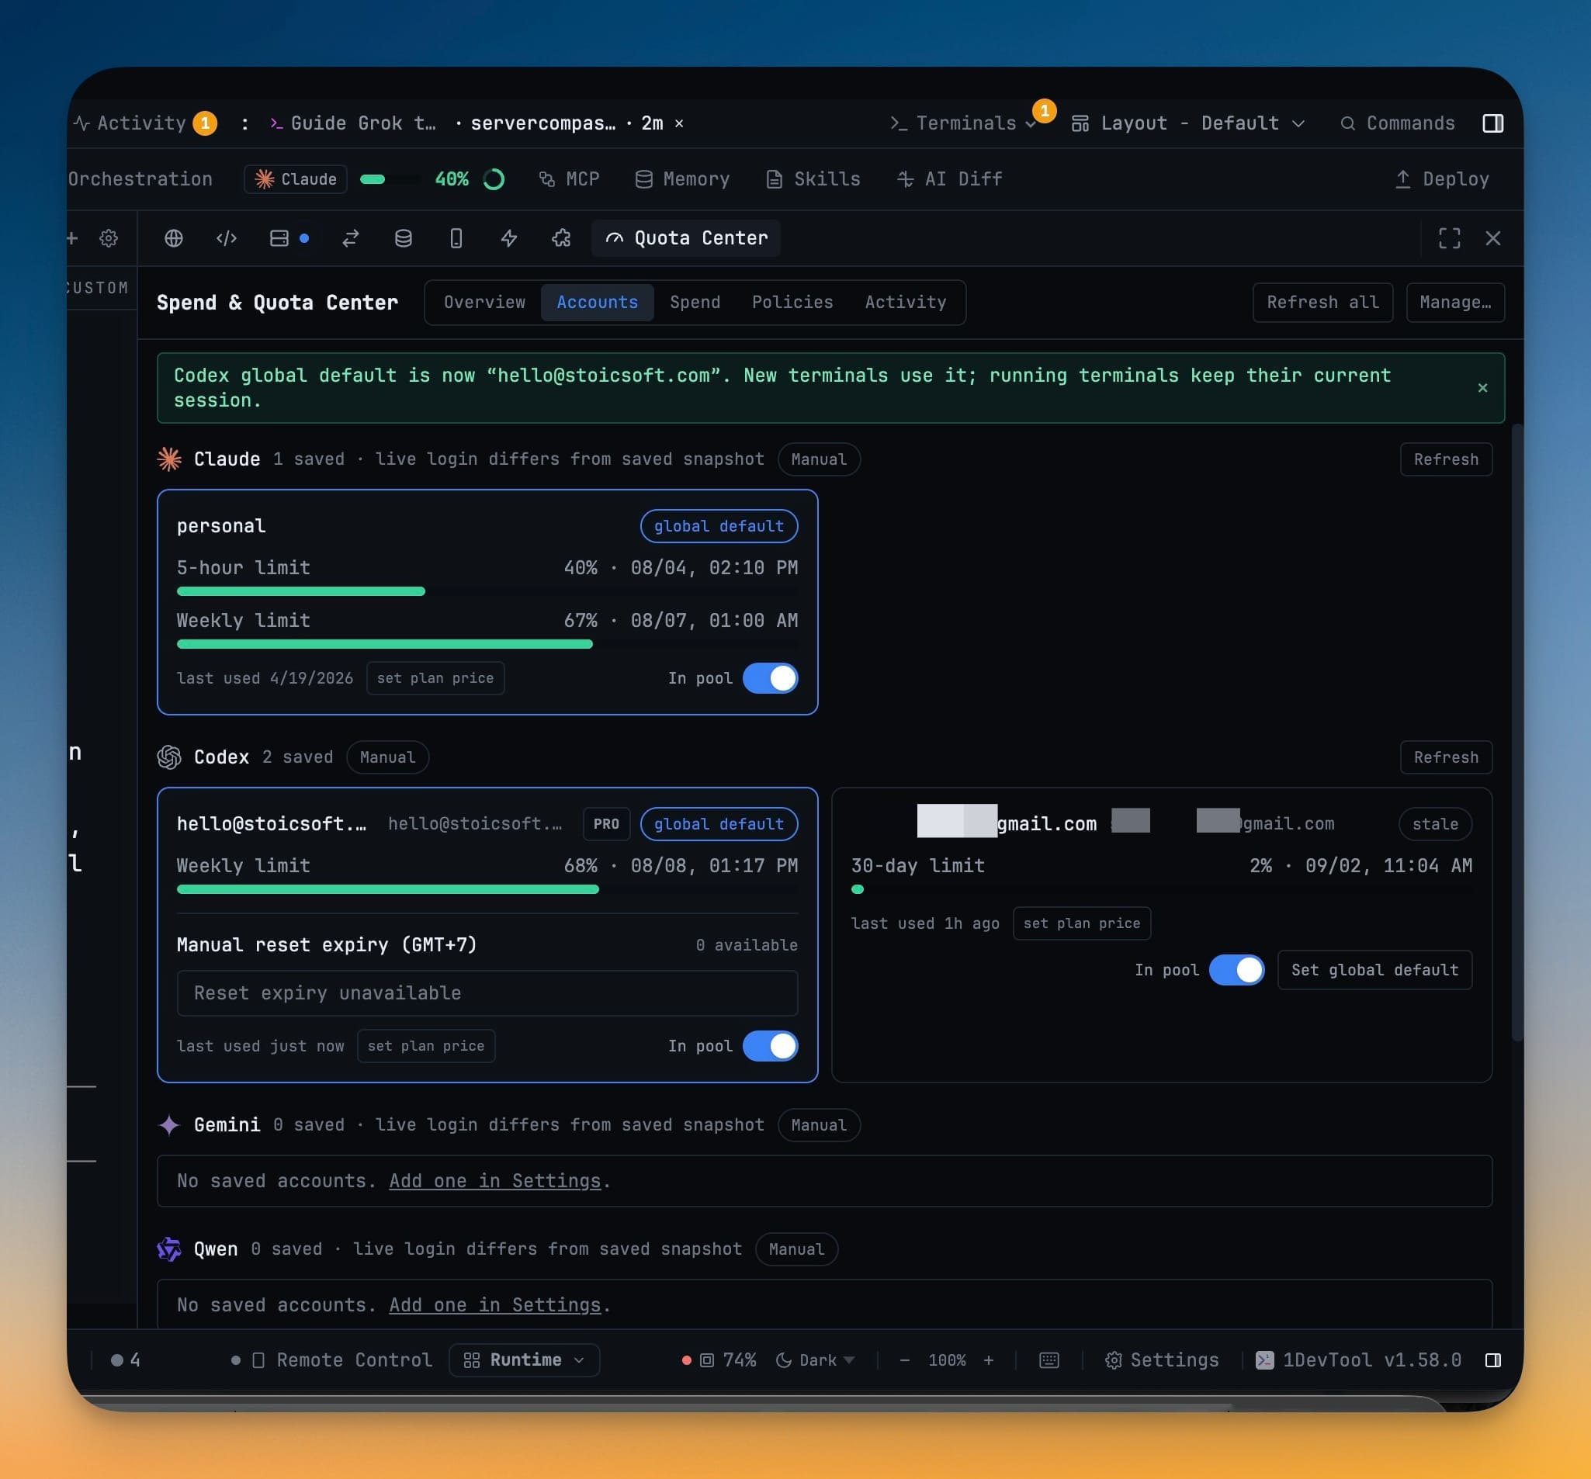Screen dimensions: 1591x1479
Task: Click the Codex Weekly limit progress bar
Action: (487, 890)
